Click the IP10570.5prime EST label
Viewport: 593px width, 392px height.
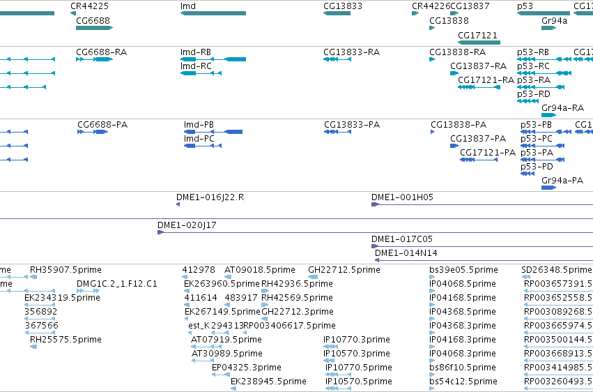pyautogui.click(x=359, y=382)
